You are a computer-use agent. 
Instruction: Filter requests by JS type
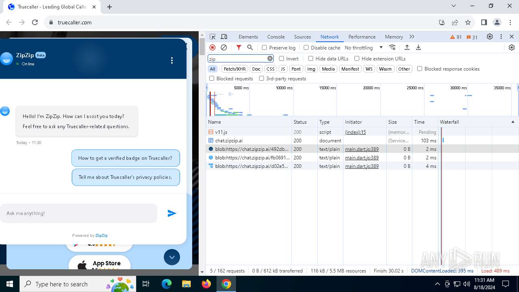coord(283,69)
